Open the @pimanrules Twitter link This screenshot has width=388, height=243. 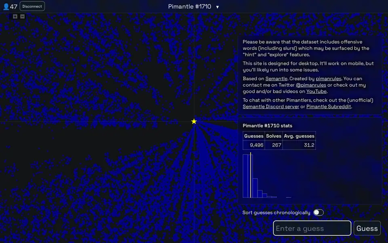click(311, 85)
